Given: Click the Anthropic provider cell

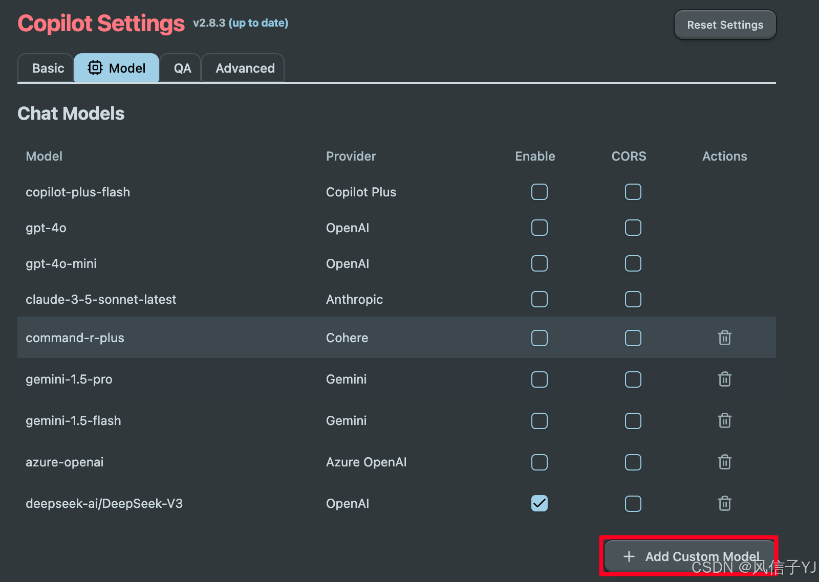Looking at the screenshot, I should [354, 300].
